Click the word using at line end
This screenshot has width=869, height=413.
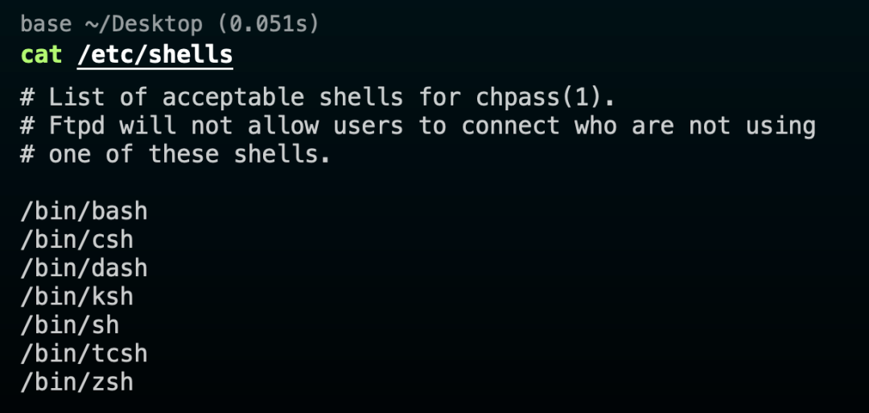pyautogui.click(x=780, y=126)
